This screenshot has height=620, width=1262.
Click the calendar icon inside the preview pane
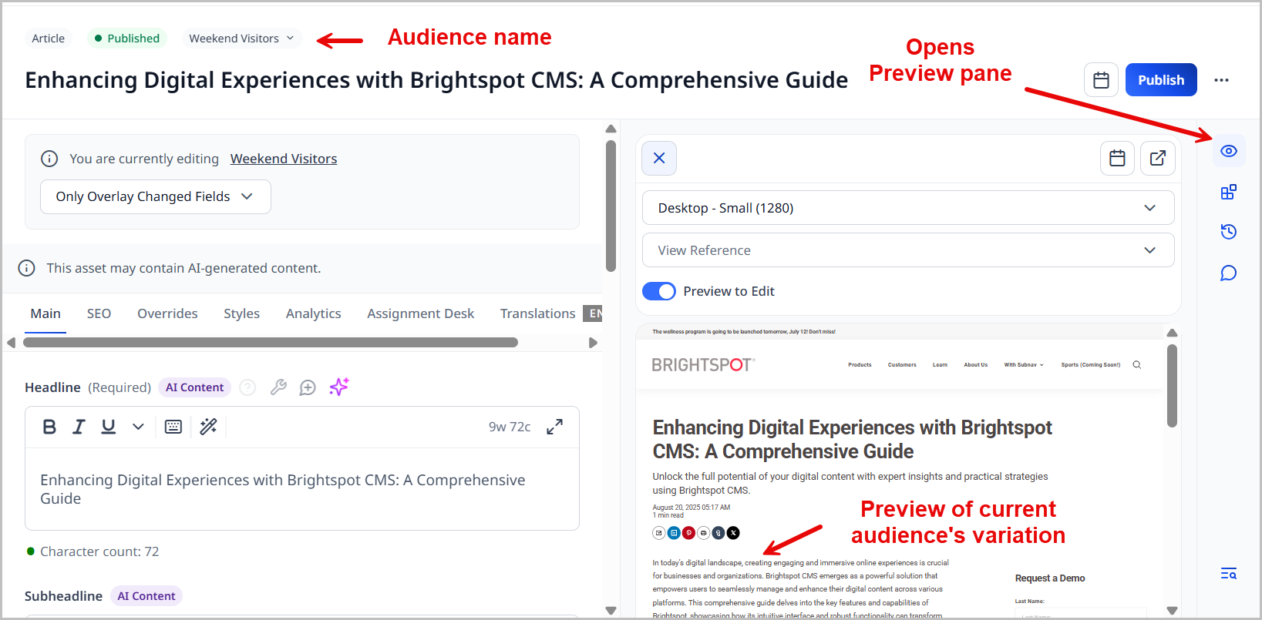1117,158
